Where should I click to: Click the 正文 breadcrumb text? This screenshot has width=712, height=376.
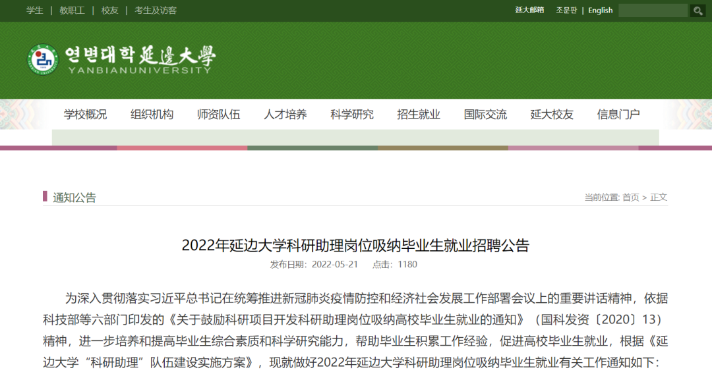[659, 198]
